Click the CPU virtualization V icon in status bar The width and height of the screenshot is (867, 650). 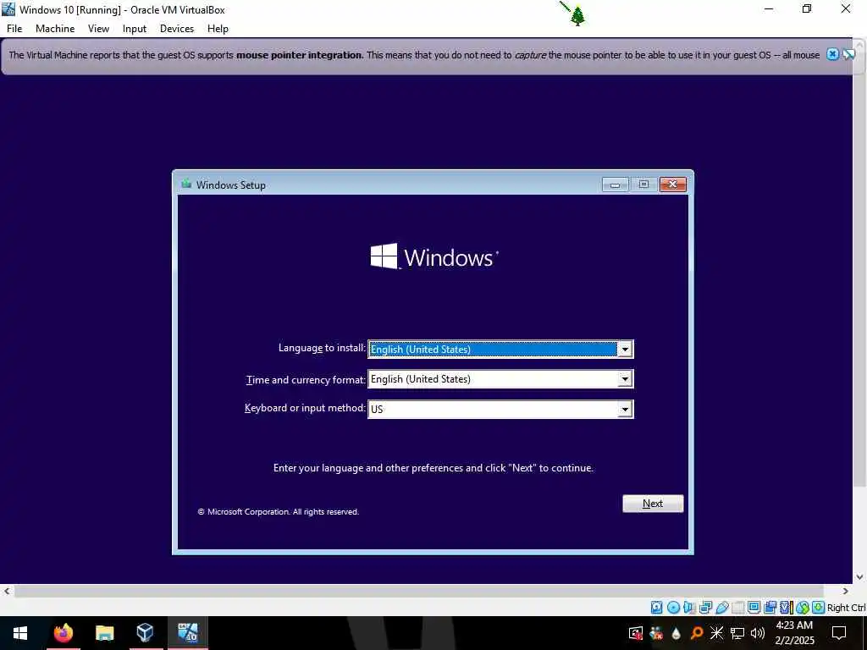(786, 608)
